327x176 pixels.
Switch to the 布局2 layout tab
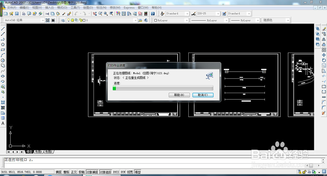point(49,152)
